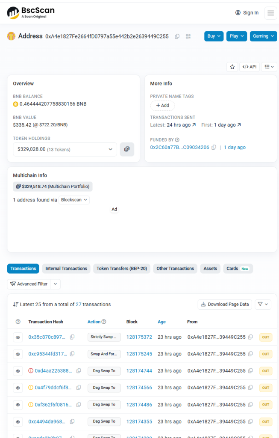Viewport: 279px width, 438px height.
Task: Preview transaction 0xc95344fd317 with eye icon
Action: point(18,354)
